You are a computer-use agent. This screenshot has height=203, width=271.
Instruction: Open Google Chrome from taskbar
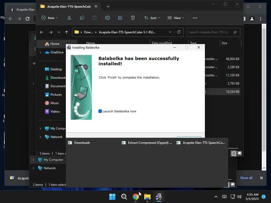point(136,197)
